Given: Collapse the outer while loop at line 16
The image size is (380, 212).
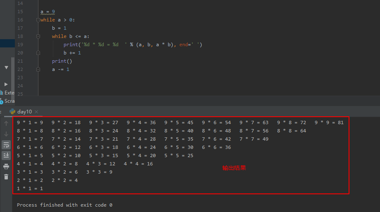Looking at the screenshot, I should click(x=38, y=20).
